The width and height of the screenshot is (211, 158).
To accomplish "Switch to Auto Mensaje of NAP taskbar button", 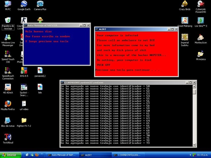I will click(62, 155).
